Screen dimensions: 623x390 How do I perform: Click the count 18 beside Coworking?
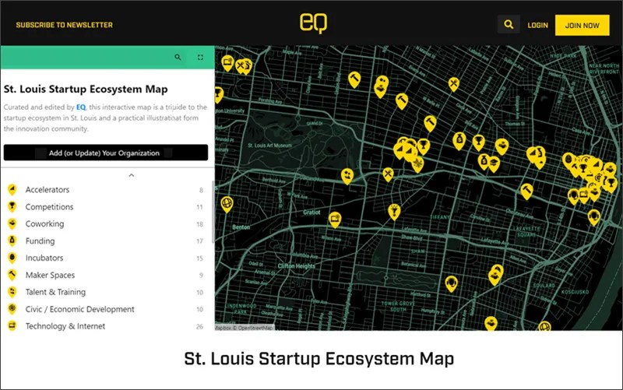point(199,224)
